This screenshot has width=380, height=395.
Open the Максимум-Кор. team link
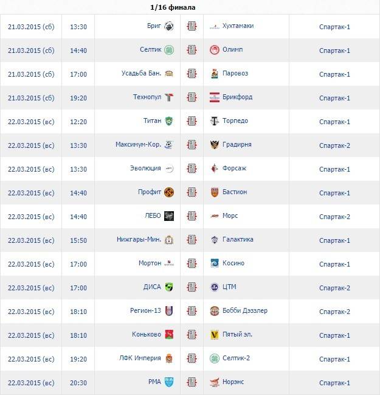(x=138, y=145)
